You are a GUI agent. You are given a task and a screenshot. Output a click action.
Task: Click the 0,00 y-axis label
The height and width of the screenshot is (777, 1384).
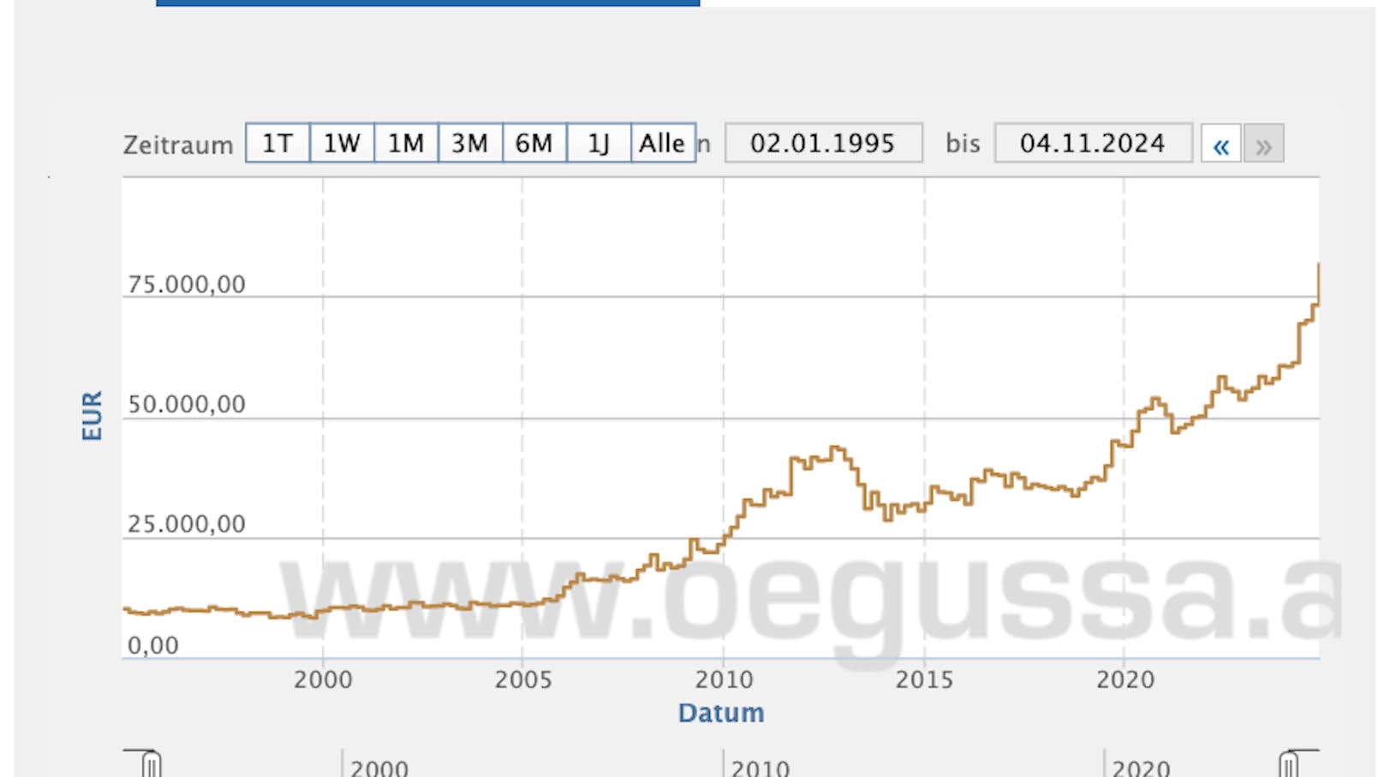tap(153, 645)
